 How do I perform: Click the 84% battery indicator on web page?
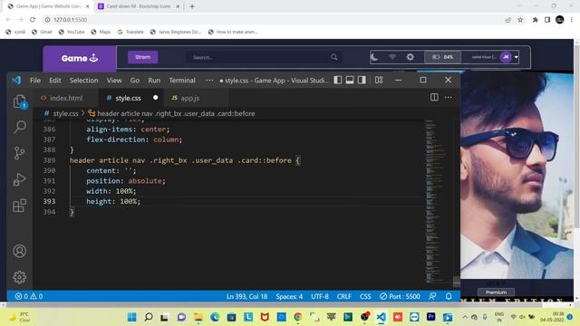click(442, 57)
